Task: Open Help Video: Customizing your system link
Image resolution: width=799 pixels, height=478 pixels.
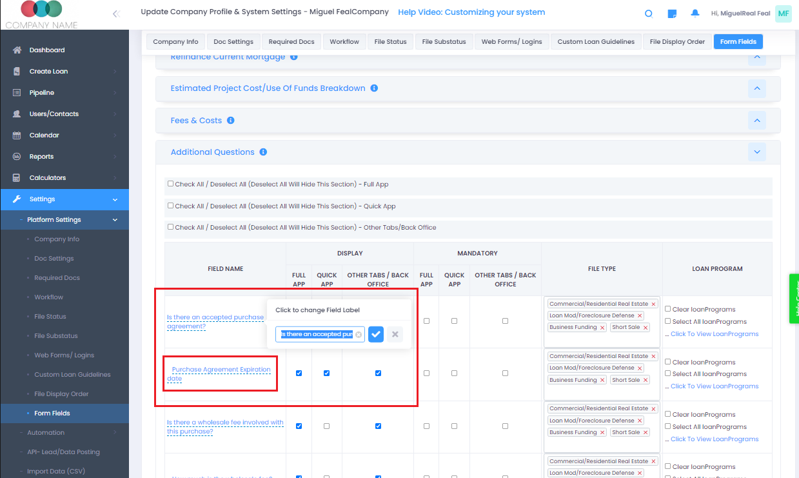Action: click(471, 12)
